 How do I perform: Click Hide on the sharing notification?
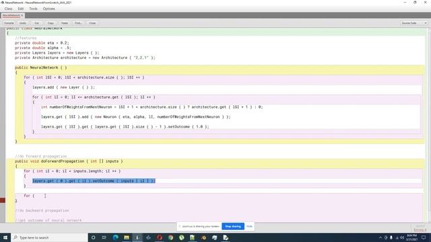[x=249, y=227]
